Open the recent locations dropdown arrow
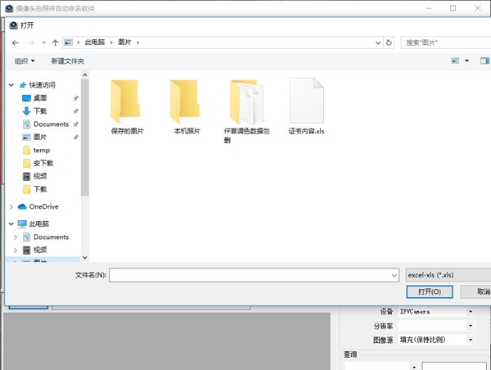The height and width of the screenshot is (370, 491). pos(44,43)
